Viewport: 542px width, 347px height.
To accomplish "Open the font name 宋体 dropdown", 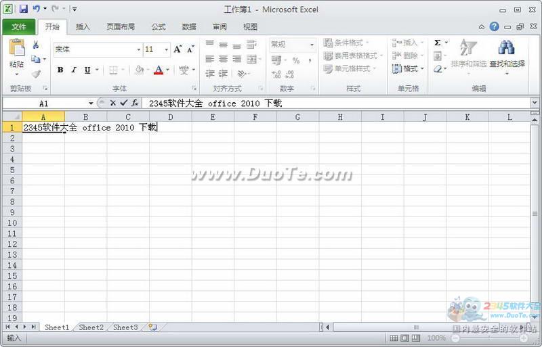I will [138, 50].
